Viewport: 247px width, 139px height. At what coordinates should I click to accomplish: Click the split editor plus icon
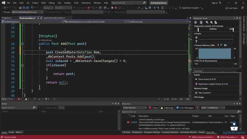pyautogui.click(x=190, y=22)
